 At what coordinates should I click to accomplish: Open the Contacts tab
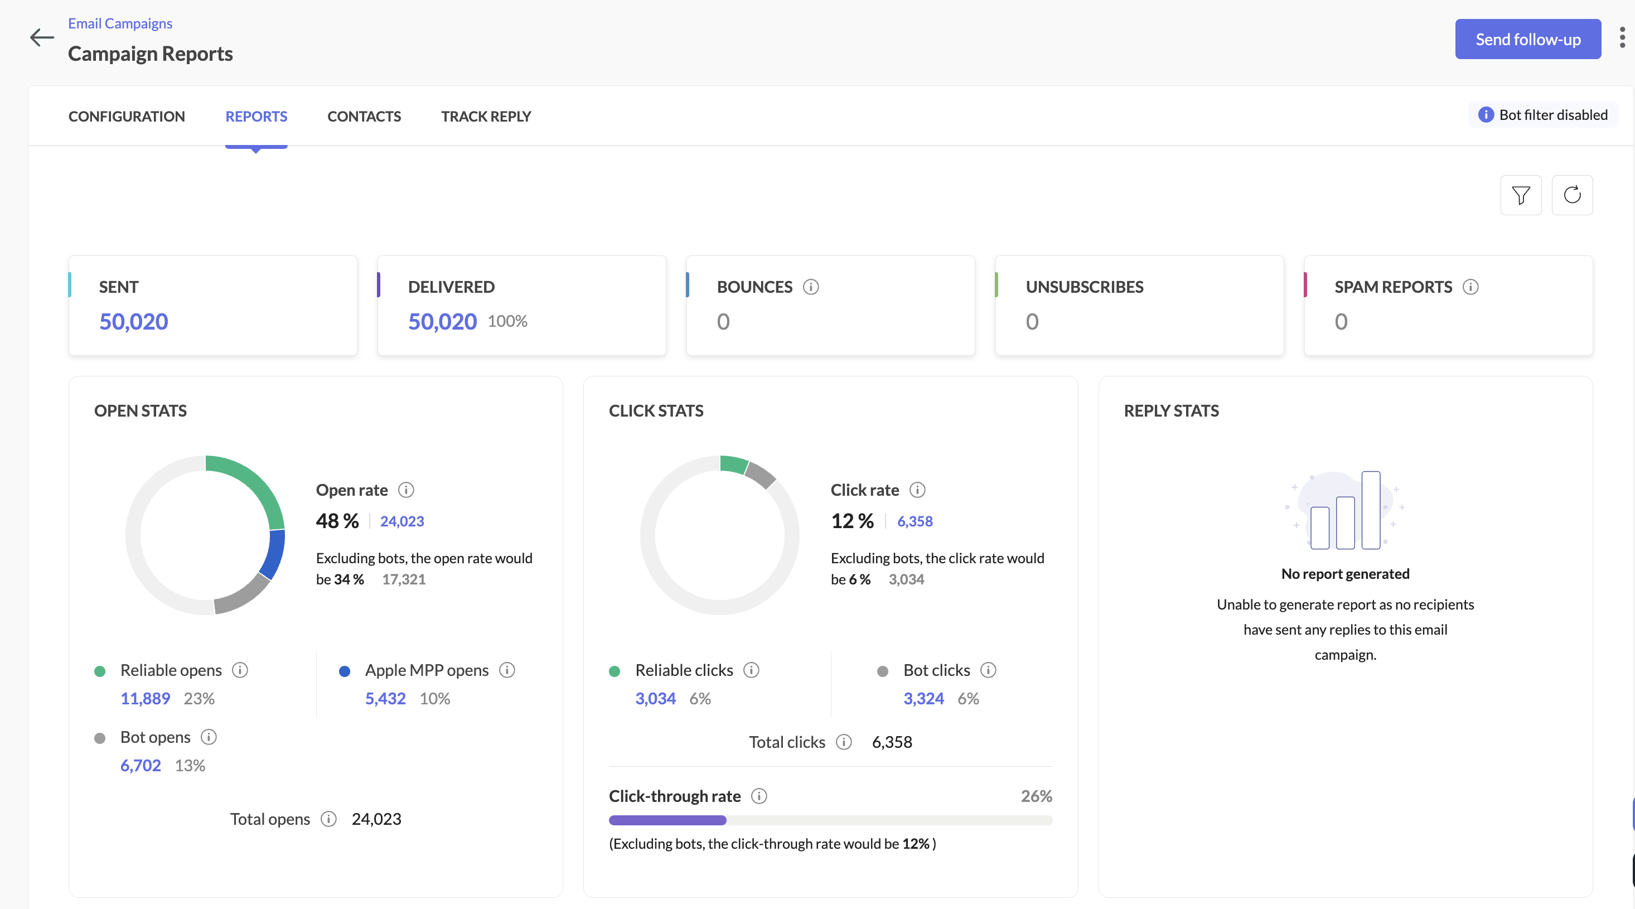pos(364,117)
